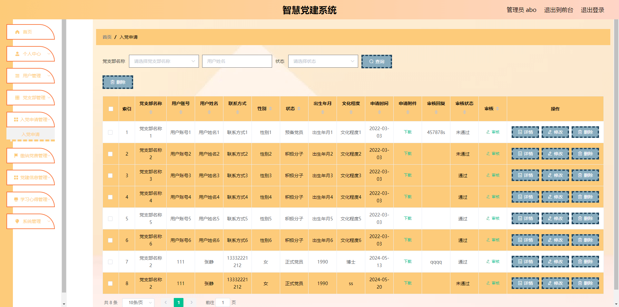Check the checkbox for row 3
The image size is (619, 307).
pos(110,176)
